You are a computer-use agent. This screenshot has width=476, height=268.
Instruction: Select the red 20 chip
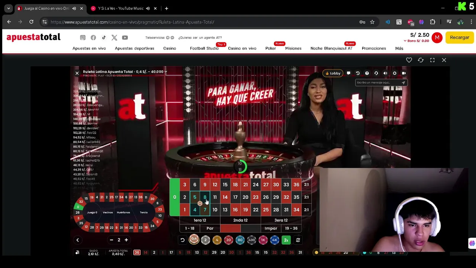(228, 240)
